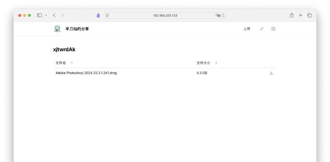330x162 pixels.
Task: Click the 上传 upload button
Action: 247,29
